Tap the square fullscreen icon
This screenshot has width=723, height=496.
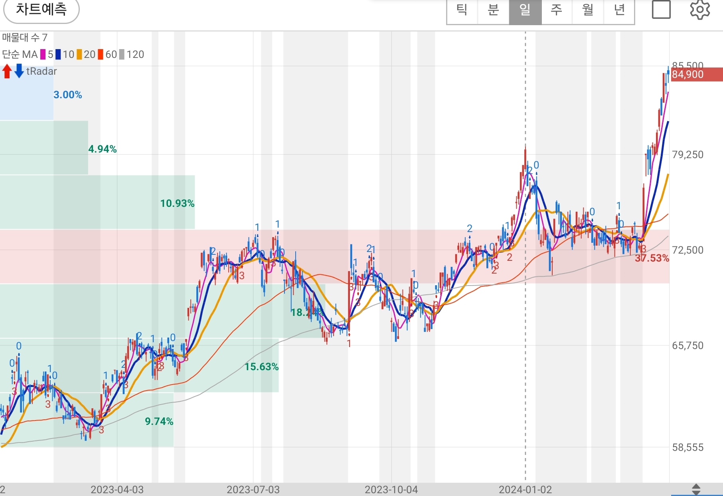coord(661,10)
